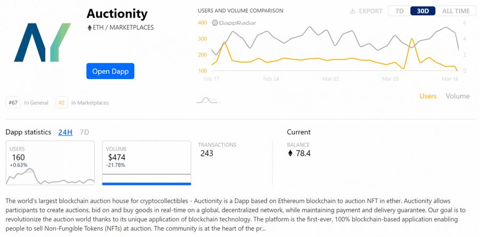Export the chart data
Image resolution: width=480 pixels, height=237 pixels.
[x=366, y=11]
